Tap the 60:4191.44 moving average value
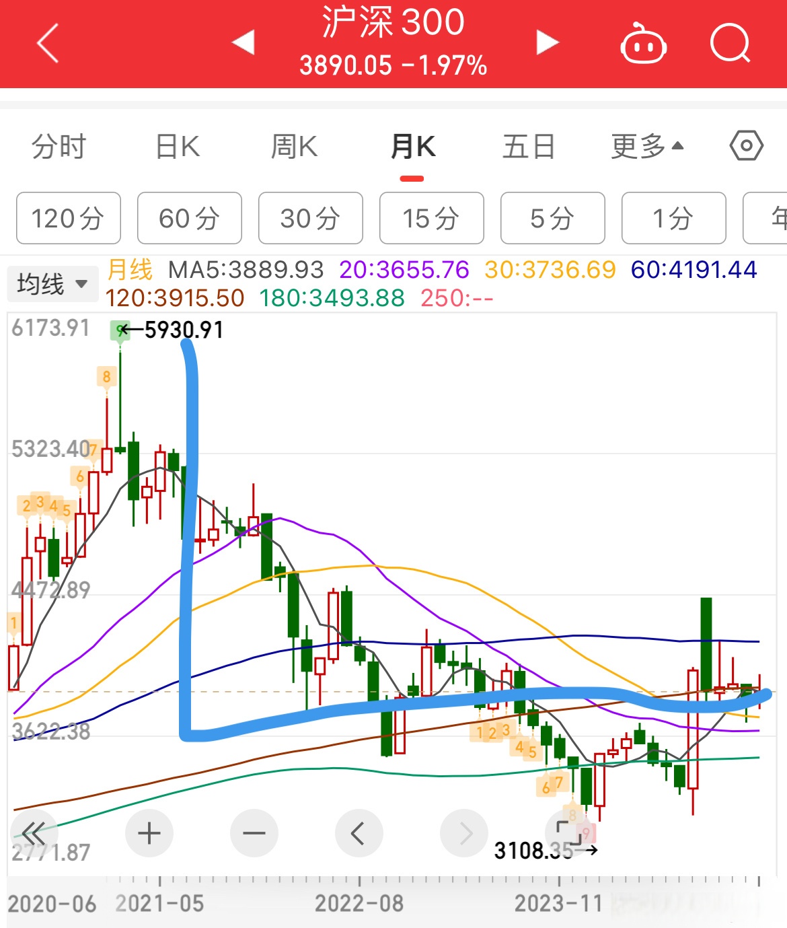The image size is (787, 928). click(694, 270)
